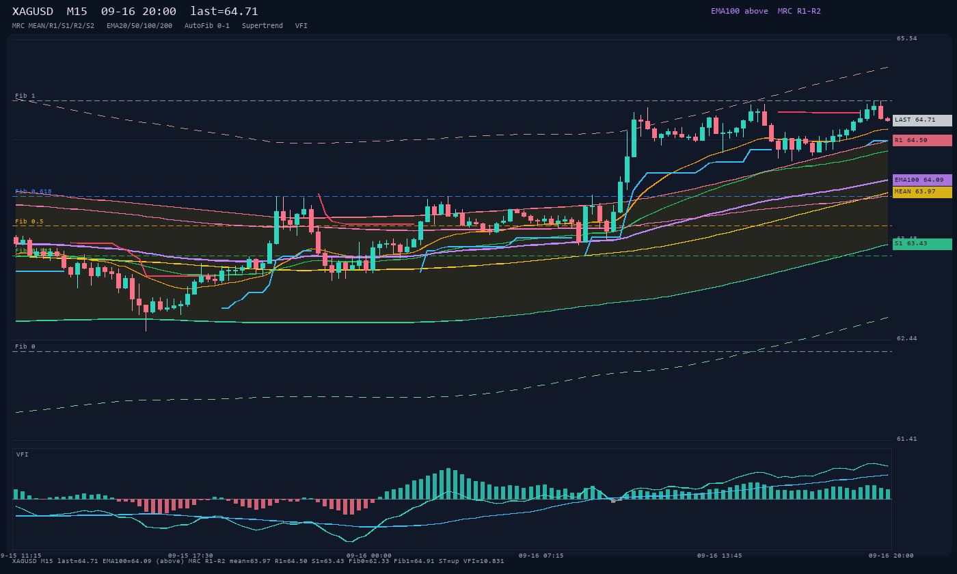Click the VFI label inside the indicator panel
This screenshot has width=957, height=574.
[x=23, y=454]
